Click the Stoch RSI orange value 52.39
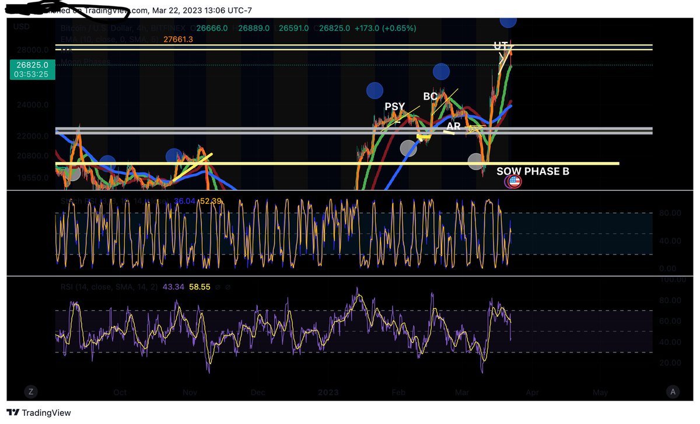The width and height of the screenshot is (700, 424). point(211,201)
